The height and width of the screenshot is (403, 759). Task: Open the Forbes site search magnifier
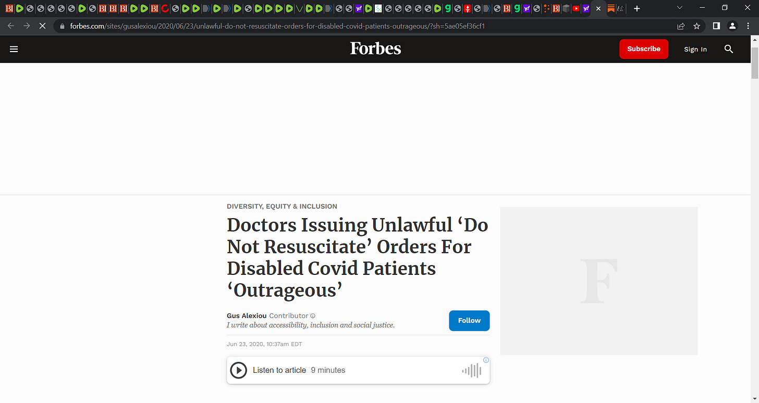(729, 49)
